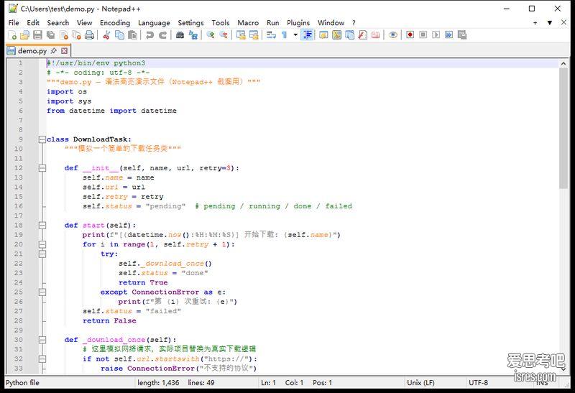Click the Paste clipboard icon

(x=132, y=34)
